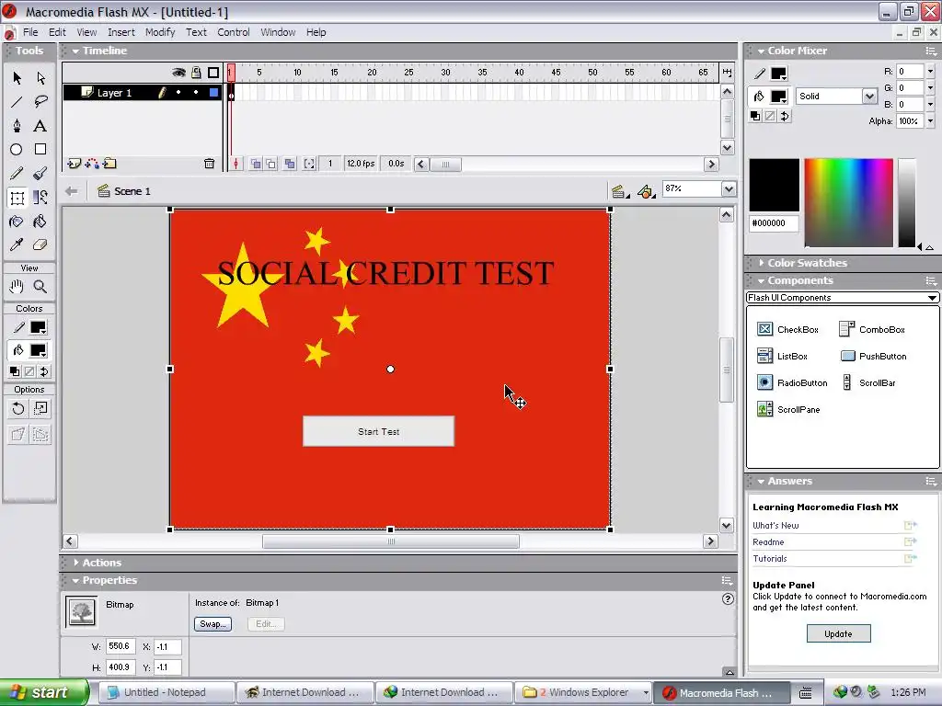
Task: Open the stage zoom percentage dropdown
Action: point(729,189)
